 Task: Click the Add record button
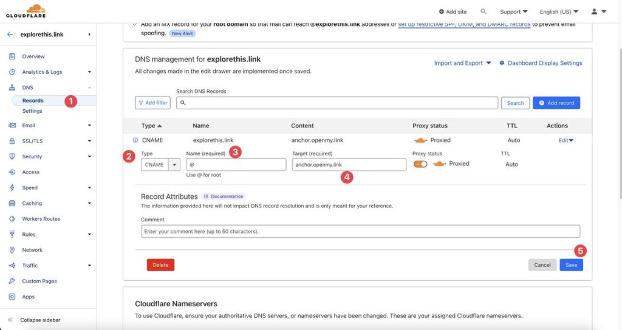point(556,103)
